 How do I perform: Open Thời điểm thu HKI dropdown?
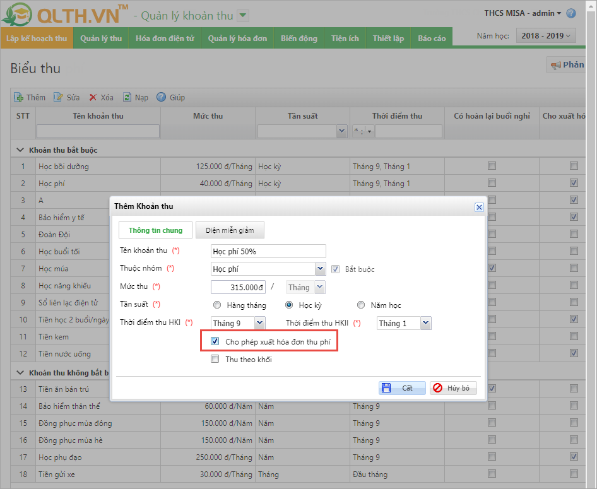coord(259,323)
